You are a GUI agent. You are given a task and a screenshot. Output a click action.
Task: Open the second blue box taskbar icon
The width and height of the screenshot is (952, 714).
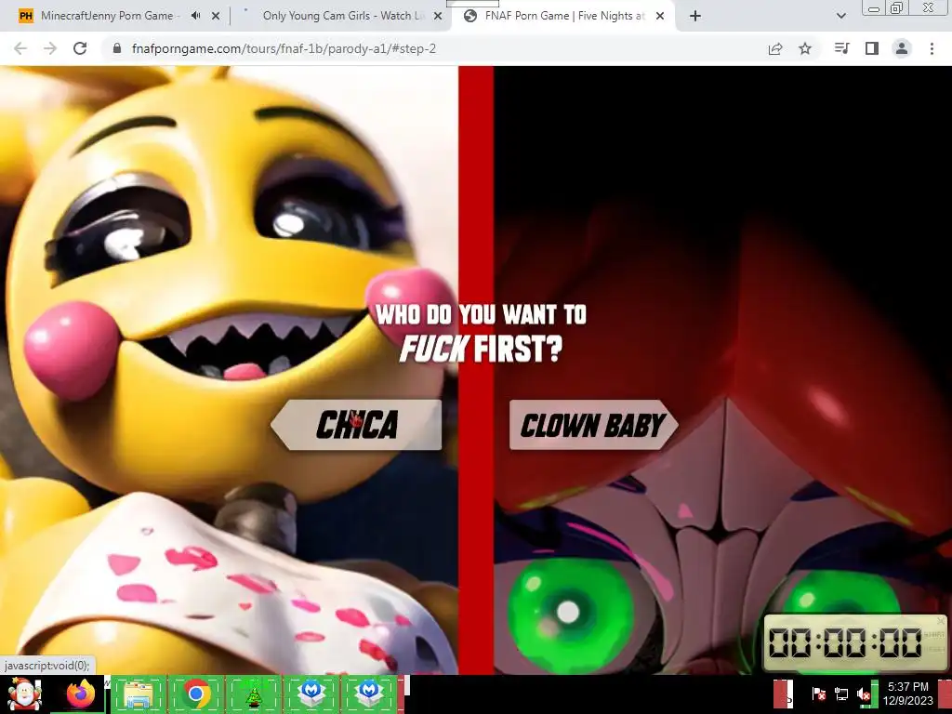(369, 694)
